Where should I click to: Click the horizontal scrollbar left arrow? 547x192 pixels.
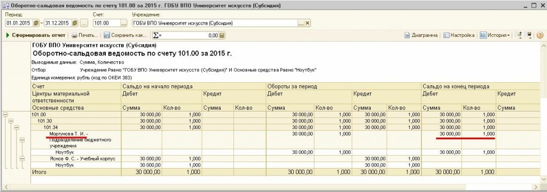pyautogui.click(x=6, y=188)
